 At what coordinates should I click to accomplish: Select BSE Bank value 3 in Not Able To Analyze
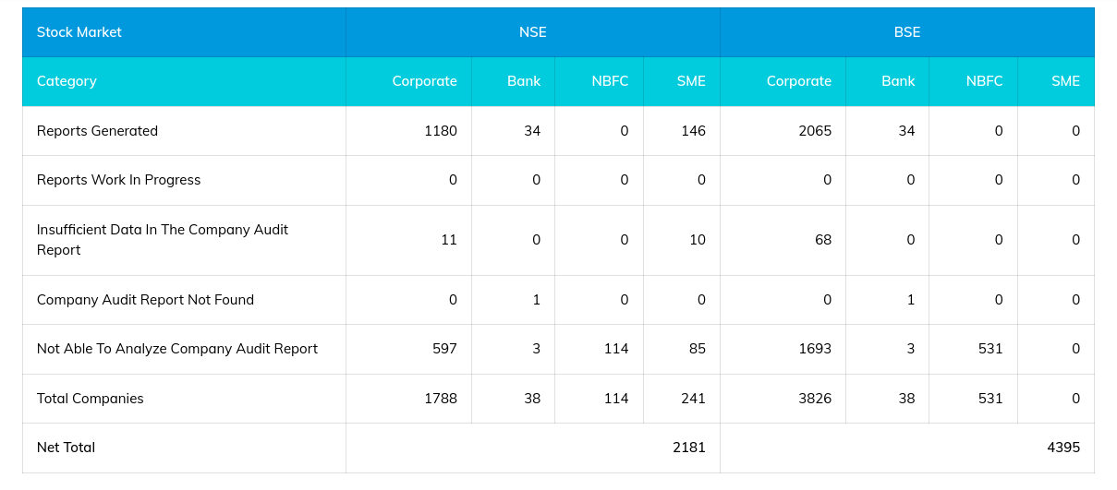(x=911, y=349)
